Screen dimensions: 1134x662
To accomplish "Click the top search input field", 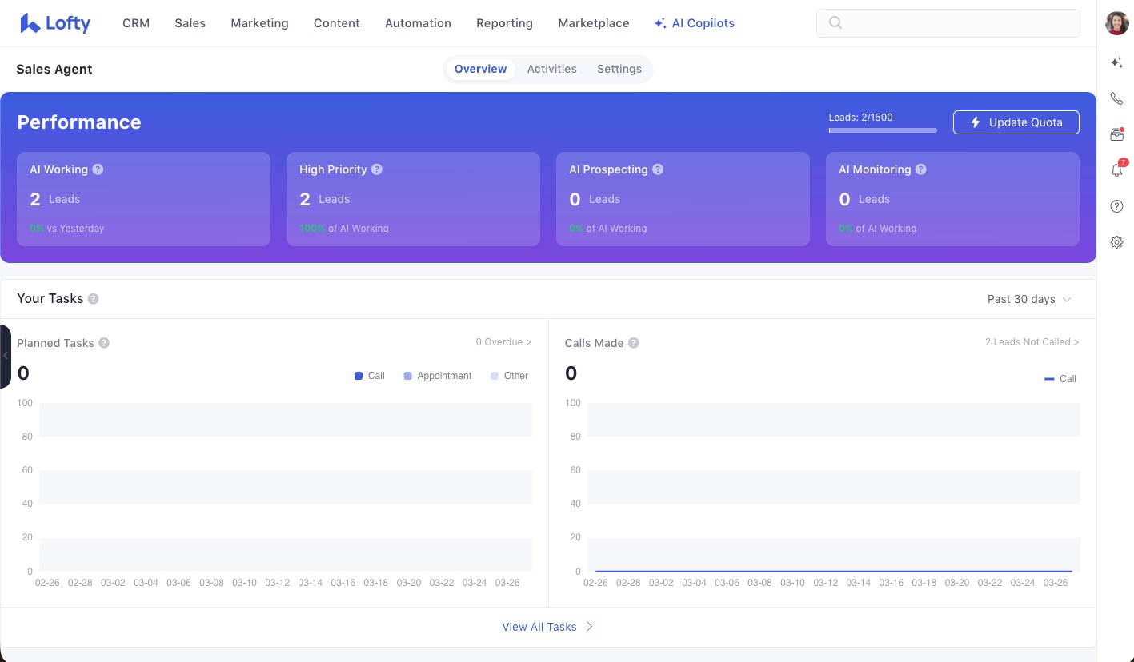I will 948,23.
